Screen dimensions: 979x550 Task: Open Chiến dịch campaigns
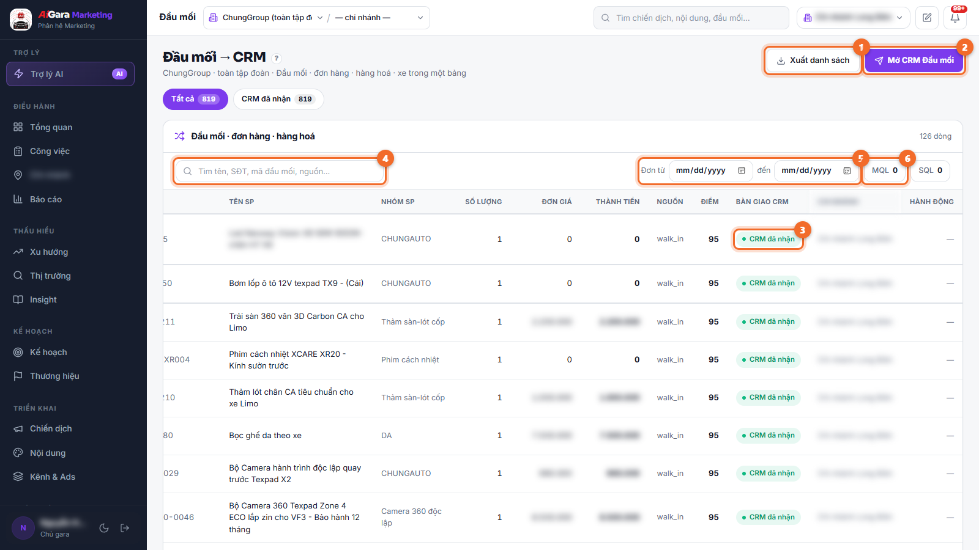[70, 428]
